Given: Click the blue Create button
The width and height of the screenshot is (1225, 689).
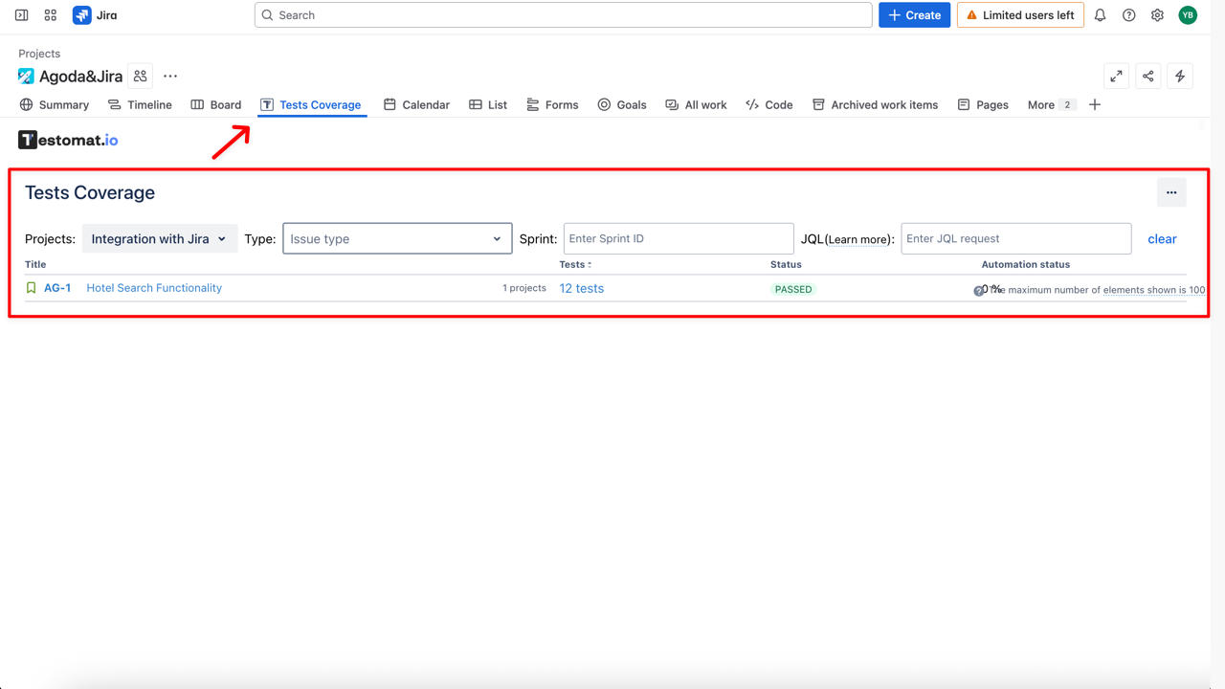Looking at the screenshot, I should point(914,15).
